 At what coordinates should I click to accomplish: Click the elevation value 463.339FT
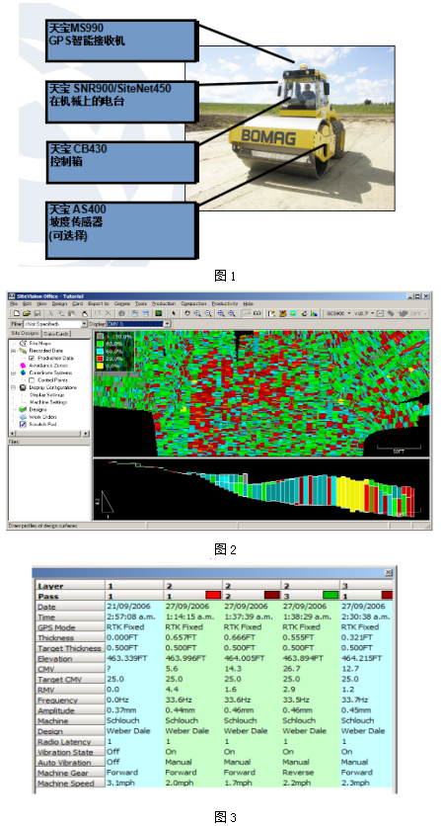coord(129,658)
